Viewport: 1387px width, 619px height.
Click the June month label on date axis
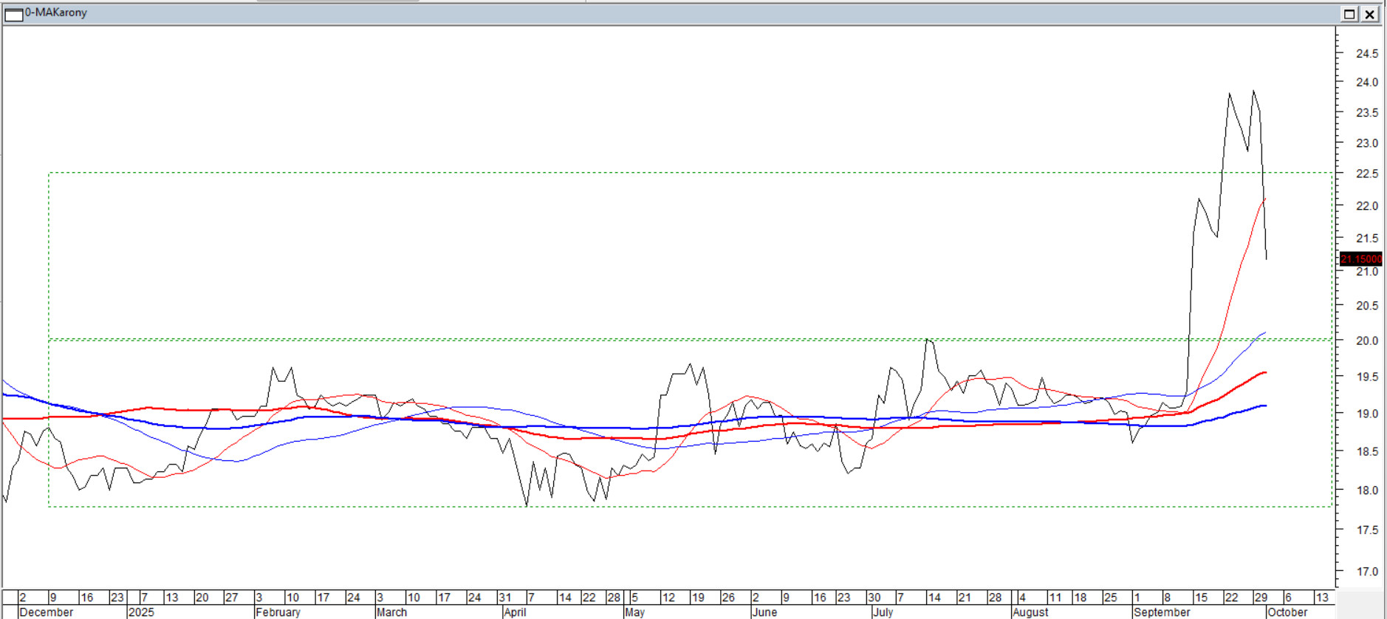764,612
